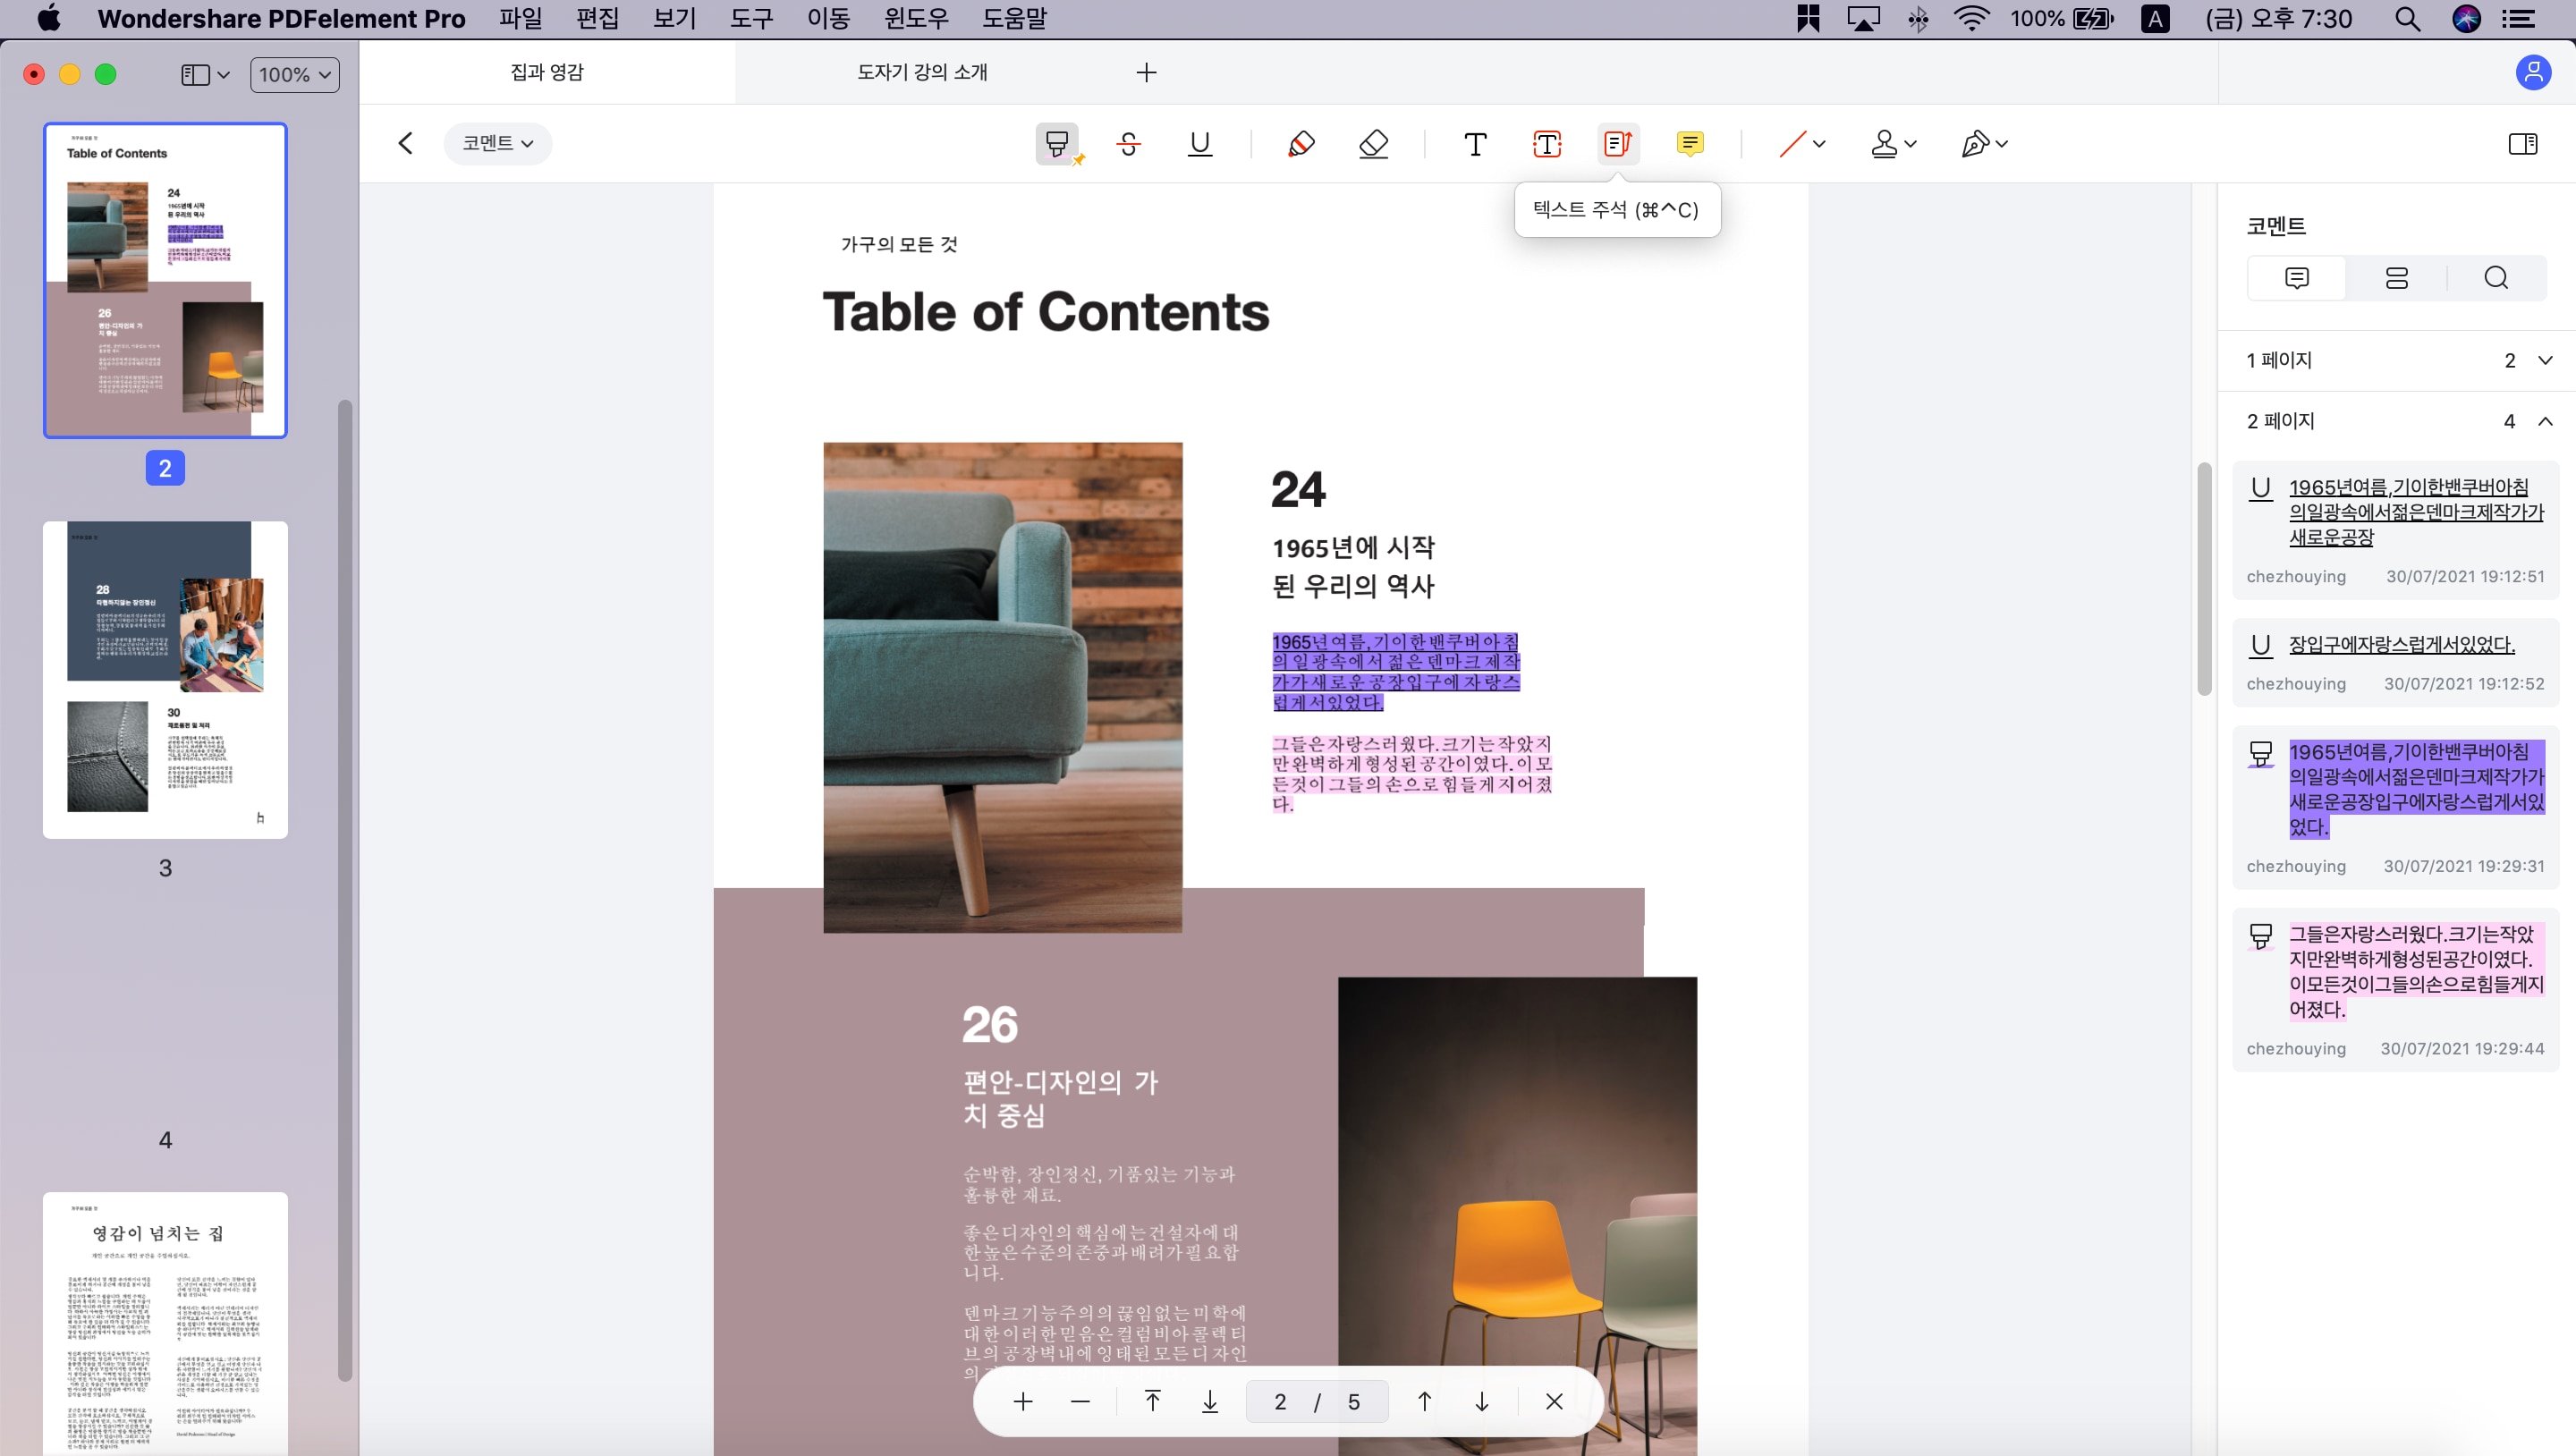Switch to comment grouping view
The image size is (2576, 1456).
coord(2397,277)
